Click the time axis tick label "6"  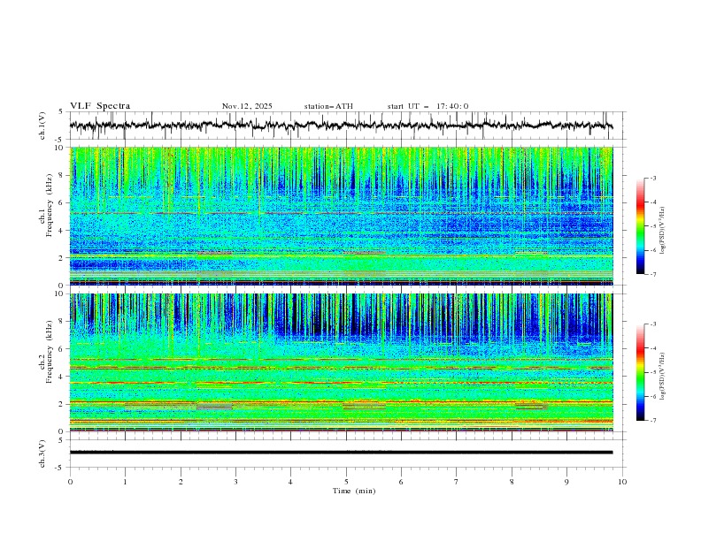401,482
